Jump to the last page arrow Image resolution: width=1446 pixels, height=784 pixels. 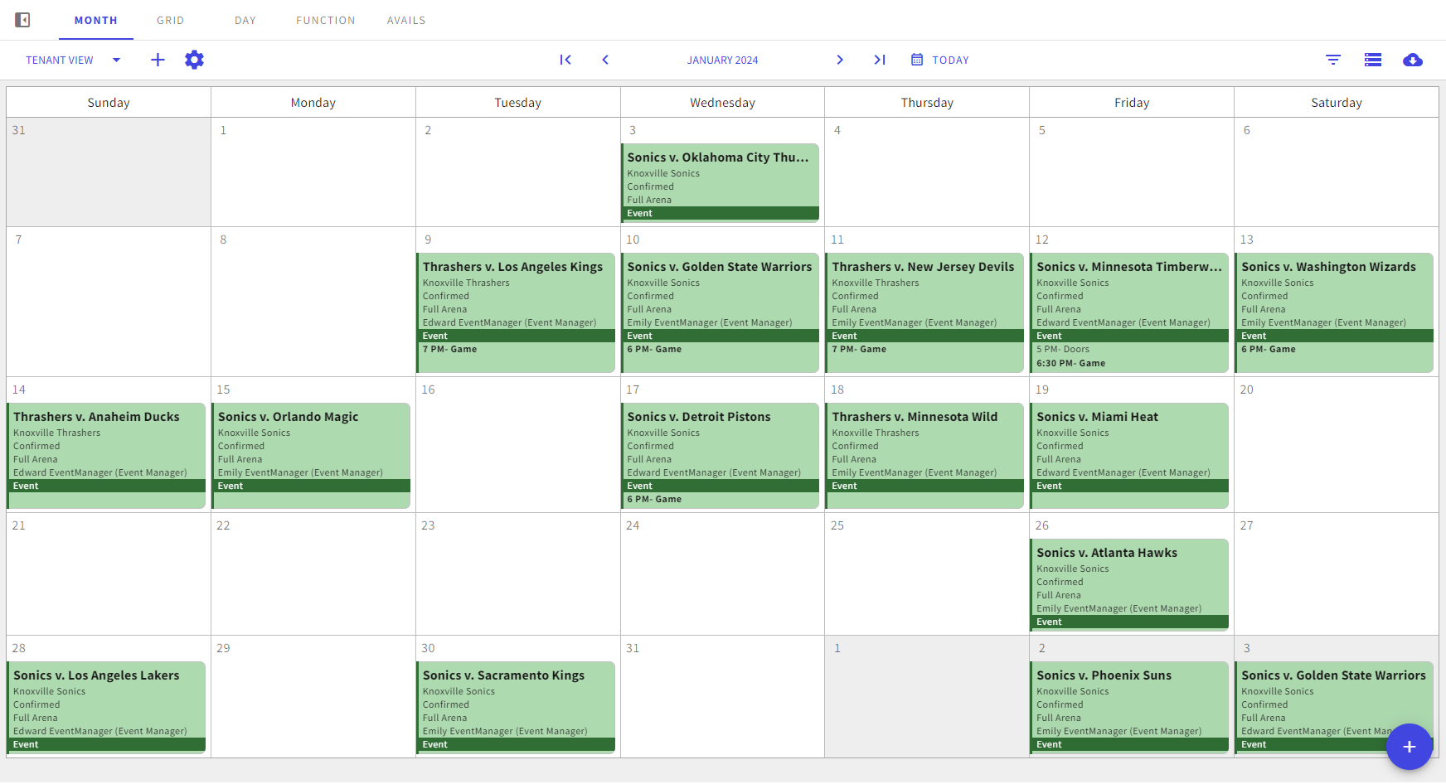click(880, 60)
